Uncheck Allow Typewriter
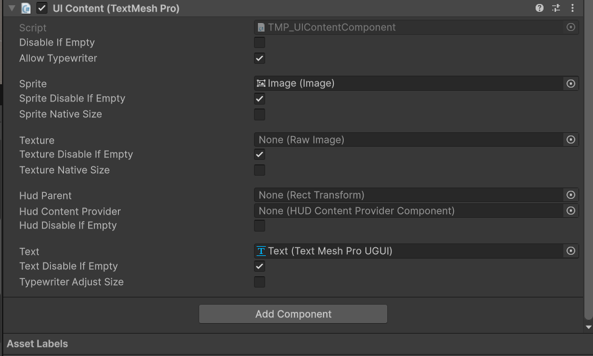The image size is (593, 356). pos(260,59)
